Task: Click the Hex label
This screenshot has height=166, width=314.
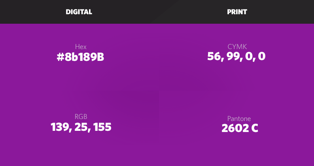Action: 81,47
